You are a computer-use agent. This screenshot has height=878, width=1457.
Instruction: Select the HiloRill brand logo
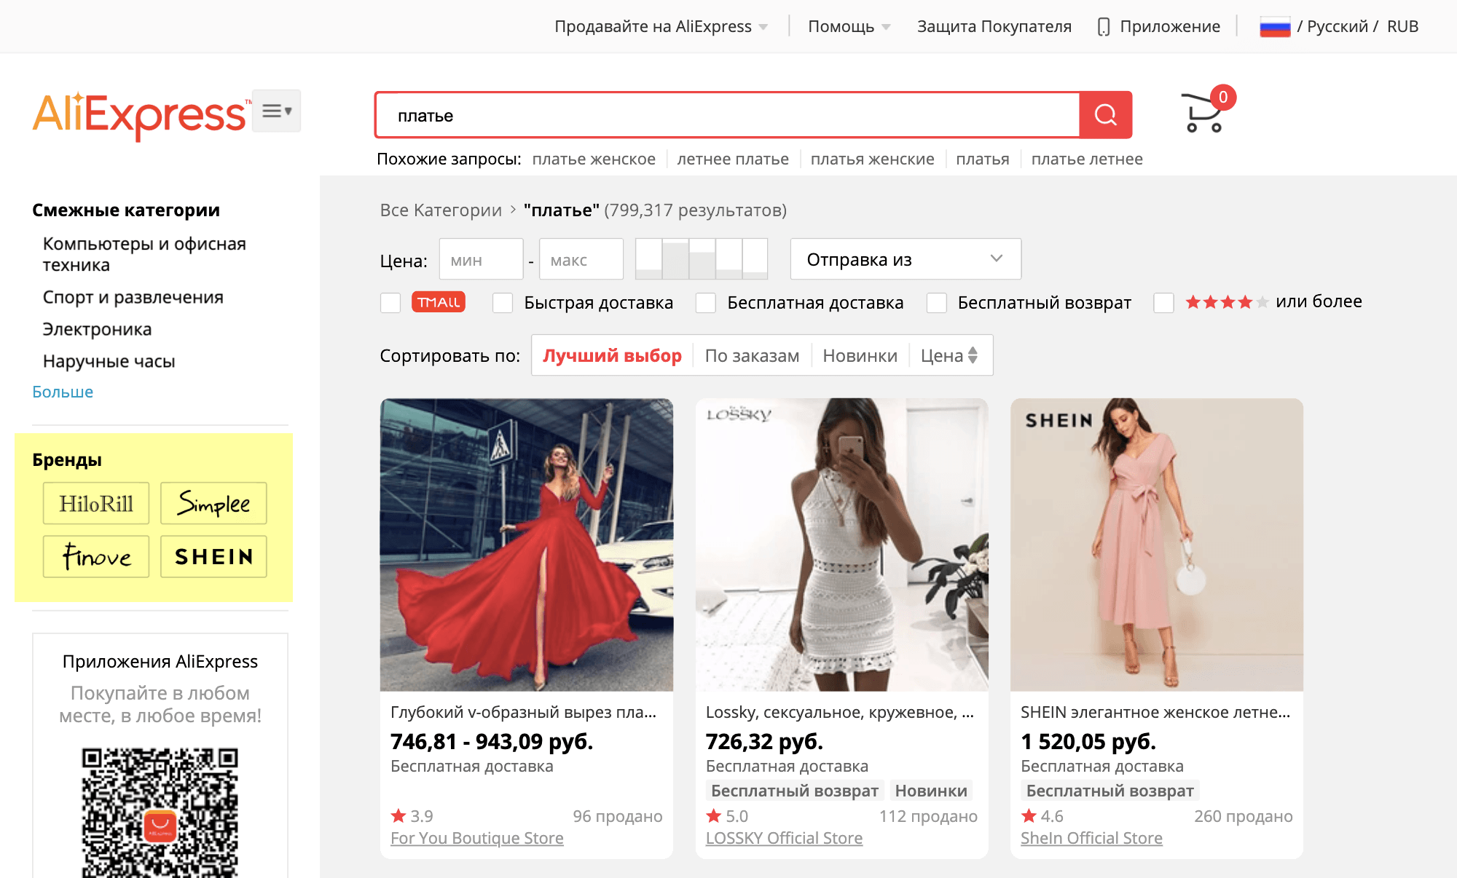pyautogui.click(x=96, y=503)
